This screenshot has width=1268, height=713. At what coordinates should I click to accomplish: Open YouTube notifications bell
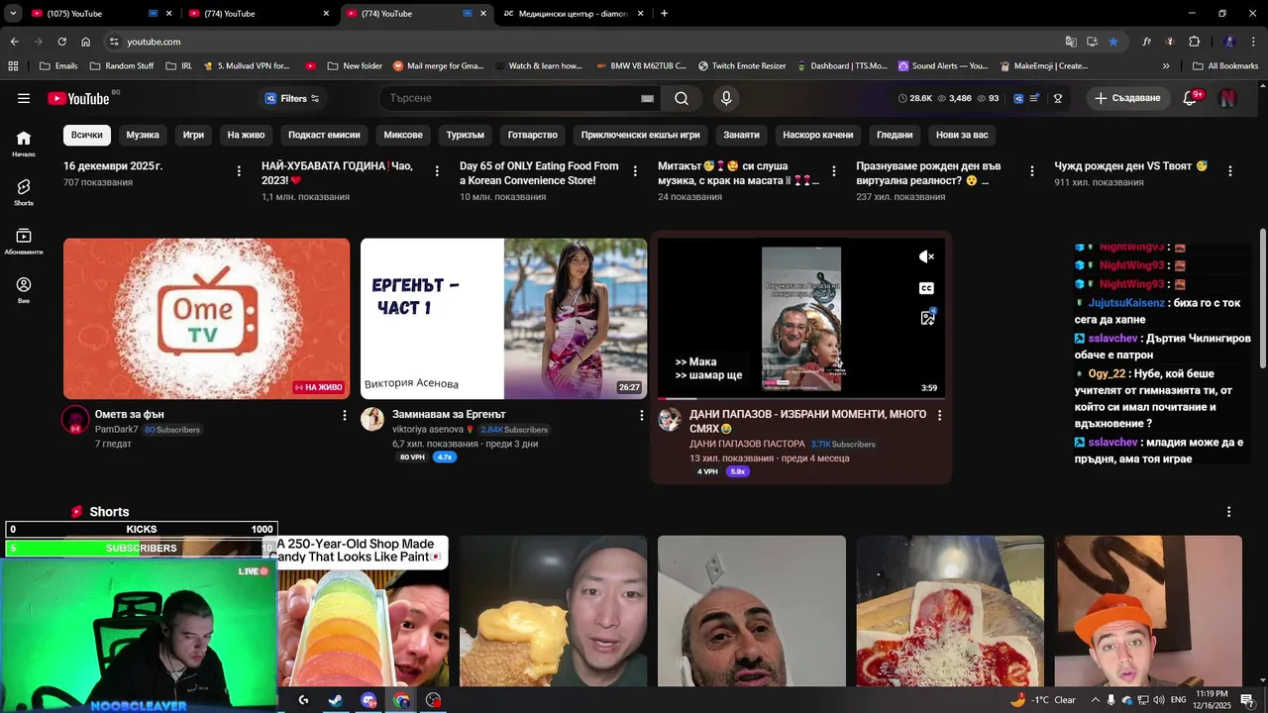click(1191, 98)
